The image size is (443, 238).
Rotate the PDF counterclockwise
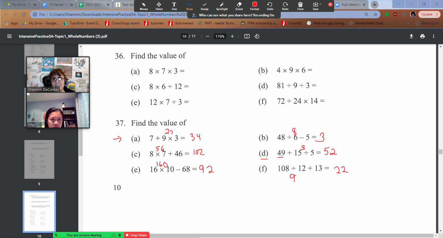(x=257, y=36)
